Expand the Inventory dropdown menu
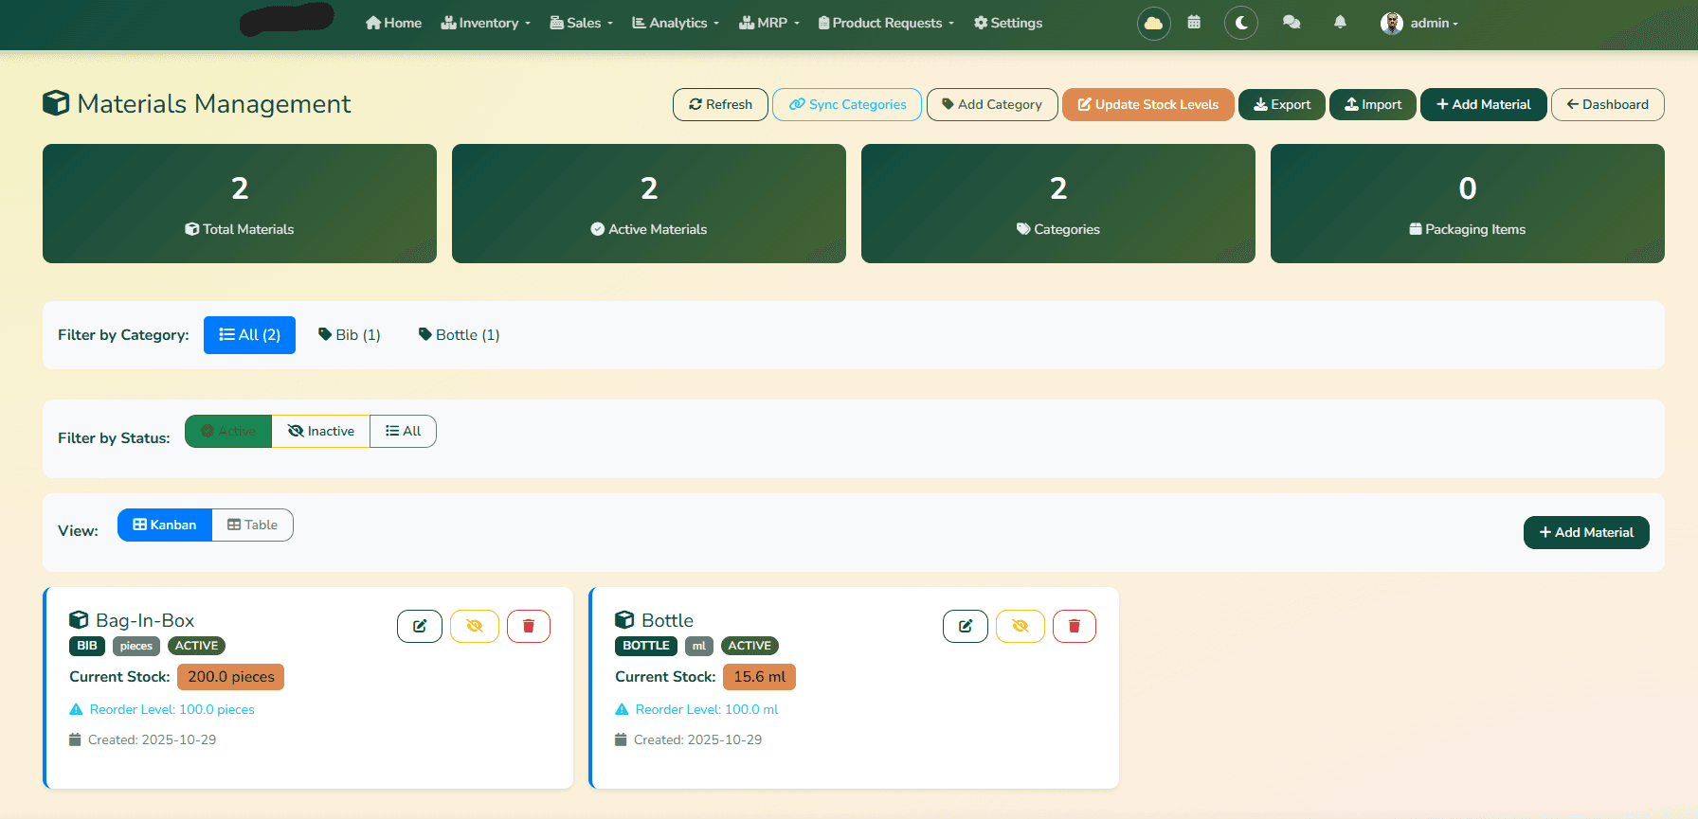 (x=485, y=23)
